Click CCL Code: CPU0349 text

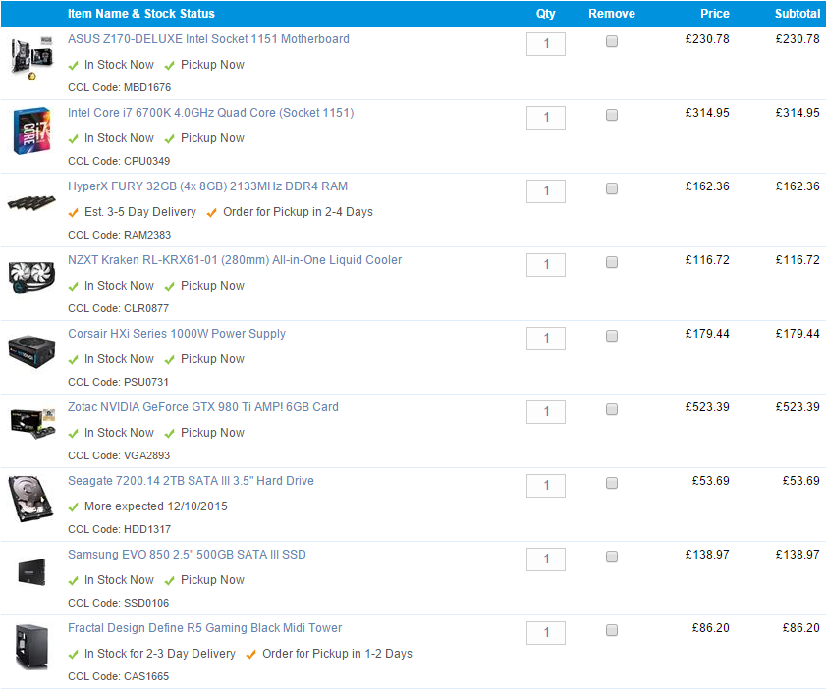click(x=119, y=161)
